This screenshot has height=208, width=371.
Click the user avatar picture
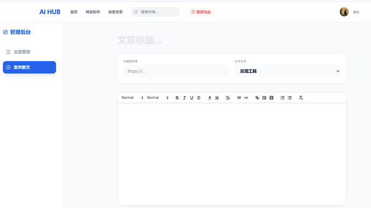[x=344, y=12]
